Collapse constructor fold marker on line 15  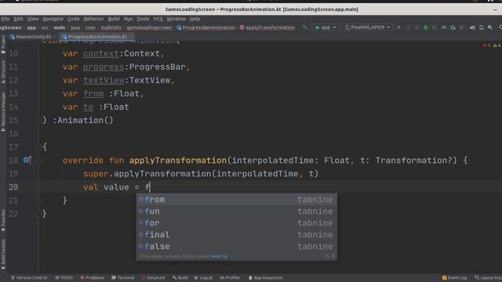click(x=38, y=121)
